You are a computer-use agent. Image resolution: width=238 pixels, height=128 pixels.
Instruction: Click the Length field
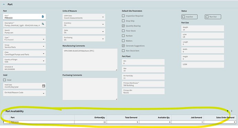[202, 43]
